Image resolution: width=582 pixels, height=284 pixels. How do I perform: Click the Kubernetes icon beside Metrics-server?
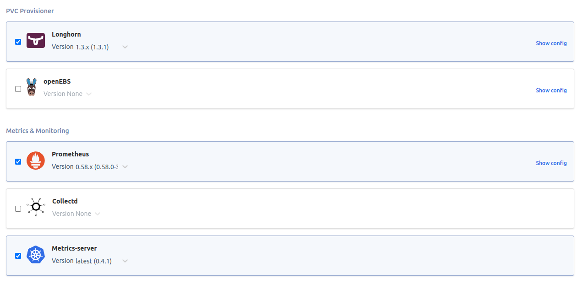(x=36, y=254)
